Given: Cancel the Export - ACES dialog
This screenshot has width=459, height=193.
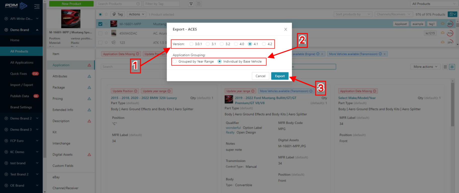Looking at the screenshot, I should (x=260, y=76).
